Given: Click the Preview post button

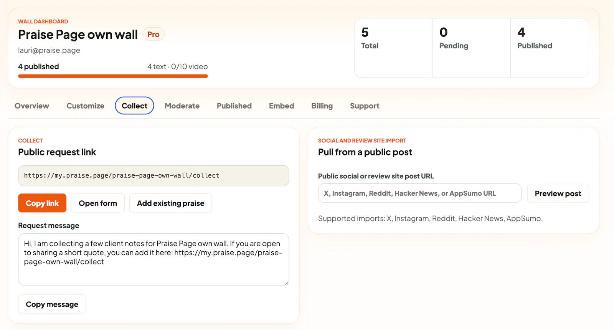Looking at the screenshot, I should [558, 193].
